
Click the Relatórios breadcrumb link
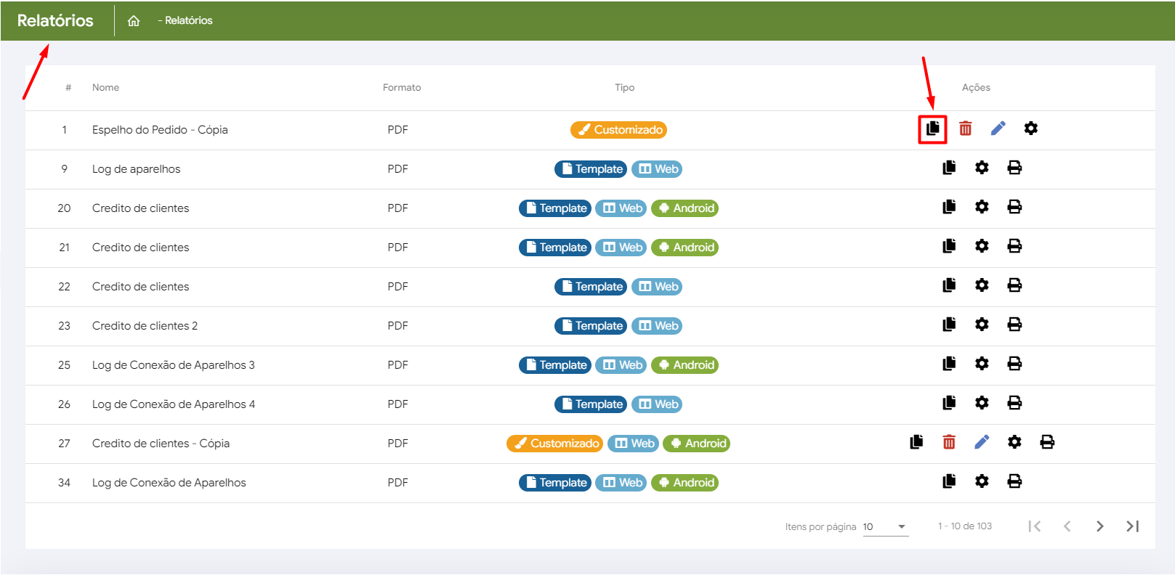189,21
